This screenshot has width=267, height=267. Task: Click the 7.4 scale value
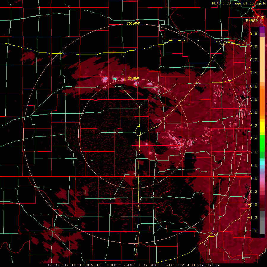254,73
